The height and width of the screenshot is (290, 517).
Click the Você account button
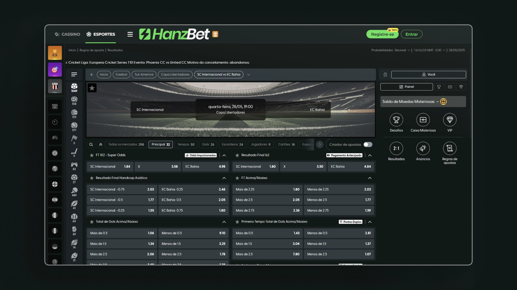[x=428, y=75]
